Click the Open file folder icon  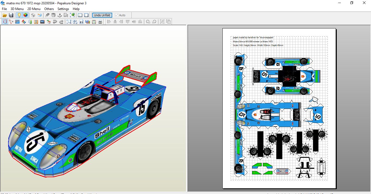coord(5,15)
